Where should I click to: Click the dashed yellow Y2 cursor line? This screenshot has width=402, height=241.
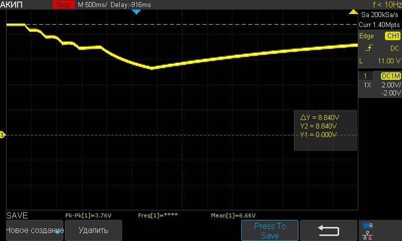[201, 24]
